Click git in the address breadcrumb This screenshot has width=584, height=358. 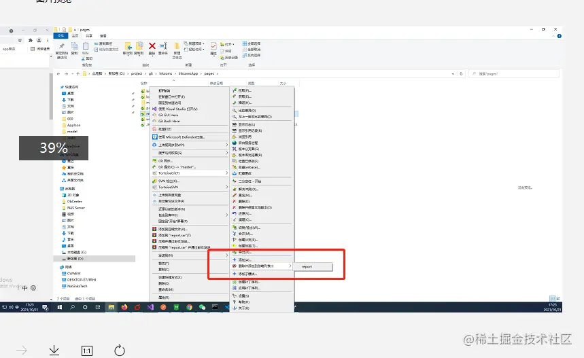(x=151, y=73)
